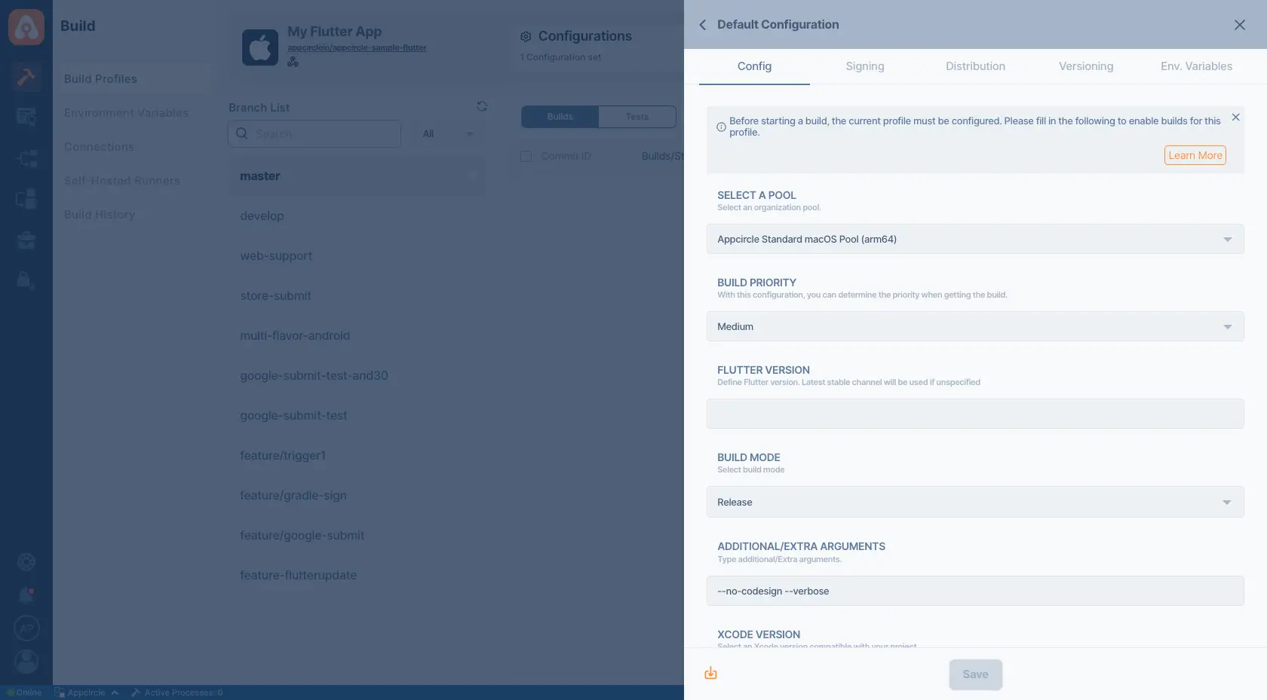1267x700 pixels.
Task: Open the lock sidebar module icon
Action: point(26,280)
